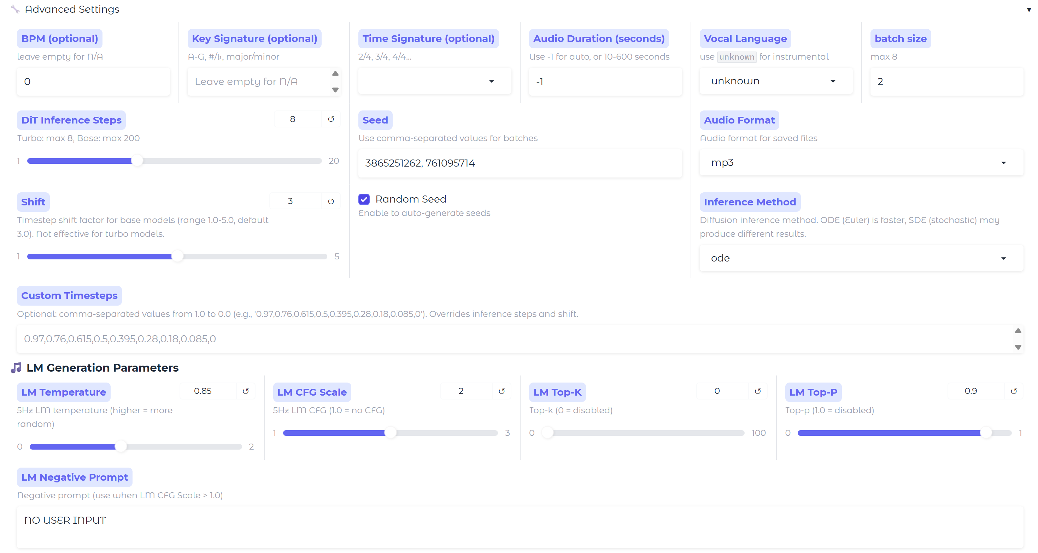Reset LM CFG Scale value
1038x553 pixels.
click(502, 391)
